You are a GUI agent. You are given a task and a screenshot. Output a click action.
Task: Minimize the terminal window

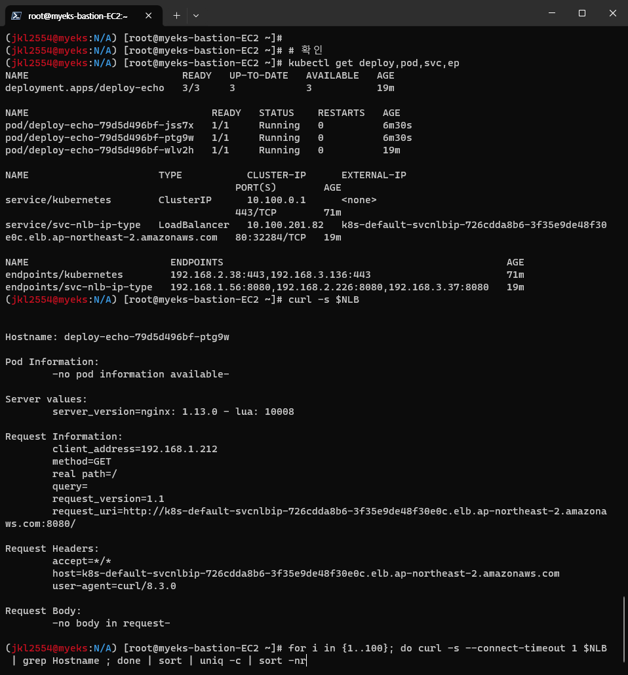click(x=552, y=13)
